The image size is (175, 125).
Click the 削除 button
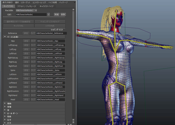[x=63, y=14]
